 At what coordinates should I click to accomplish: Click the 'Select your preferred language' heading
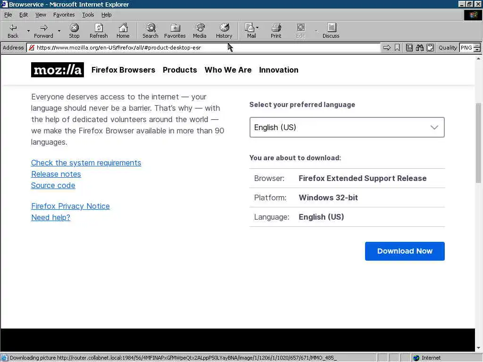(302, 105)
